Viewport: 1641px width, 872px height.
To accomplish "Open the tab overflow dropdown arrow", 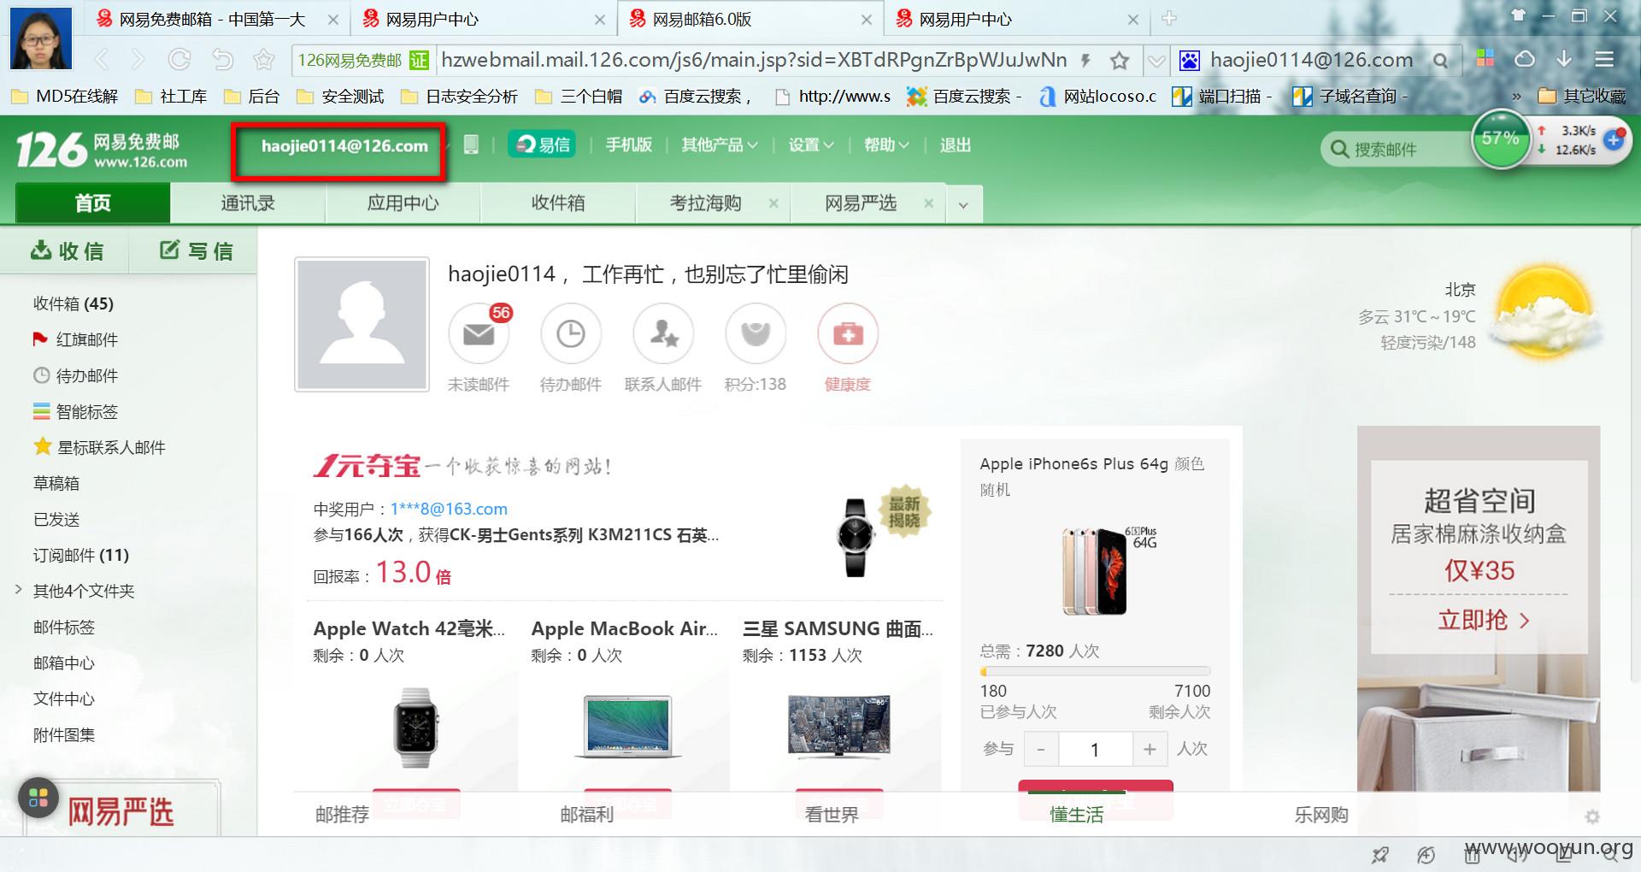I will coord(963,205).
